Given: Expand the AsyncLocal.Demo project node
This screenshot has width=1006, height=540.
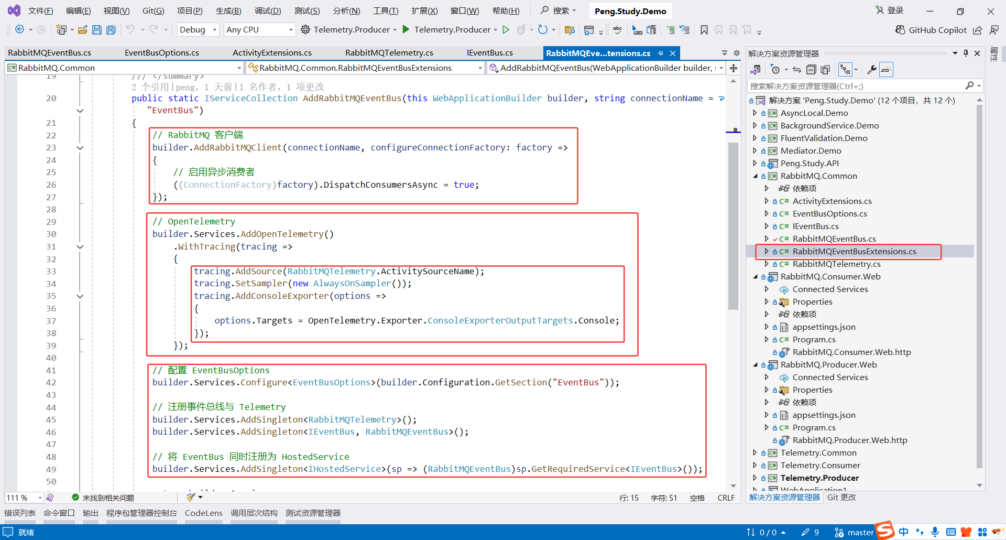Looking at the screenshot, I should point(755,113).
